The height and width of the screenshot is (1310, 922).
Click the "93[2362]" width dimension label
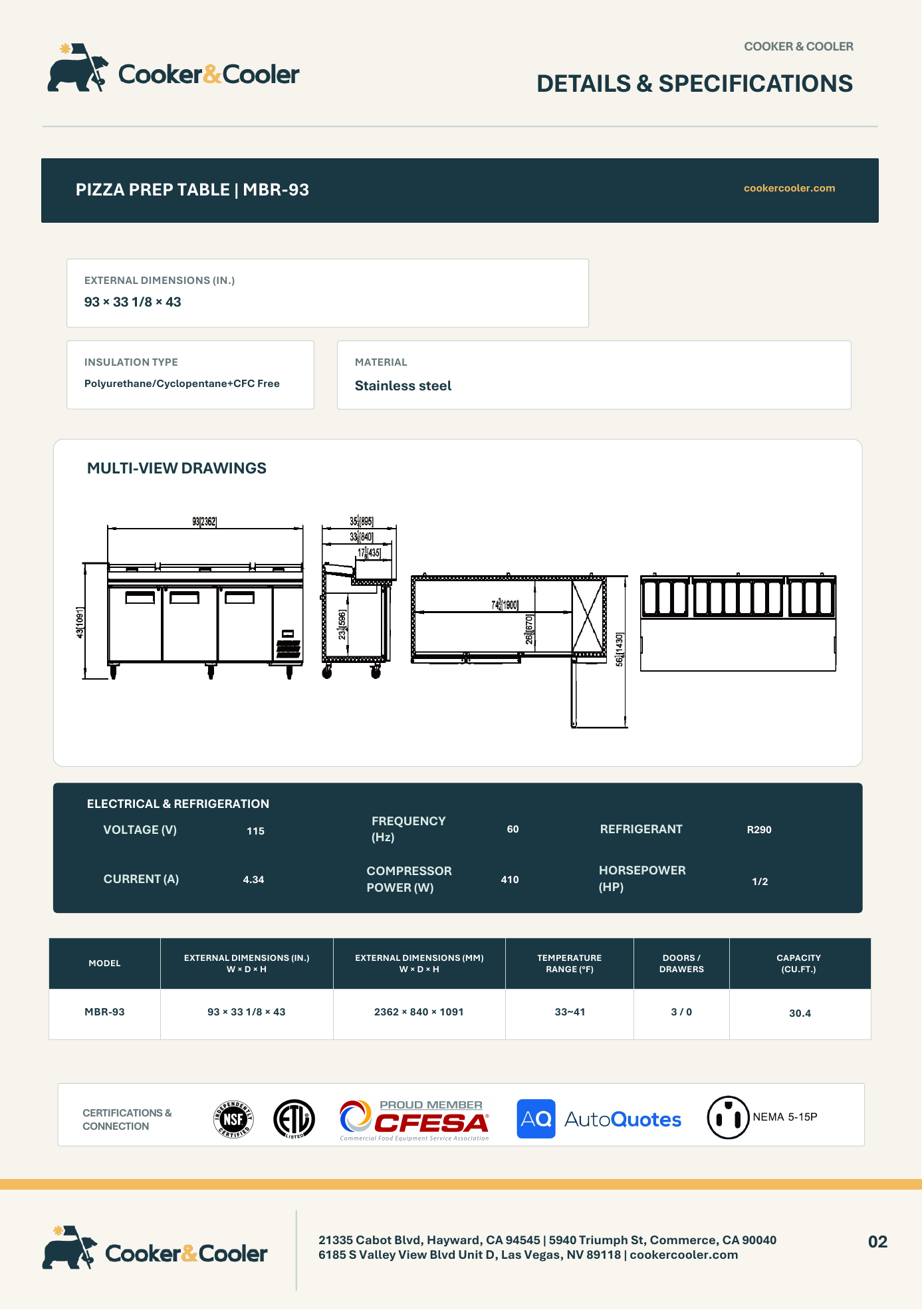click(x=204, y=522)
